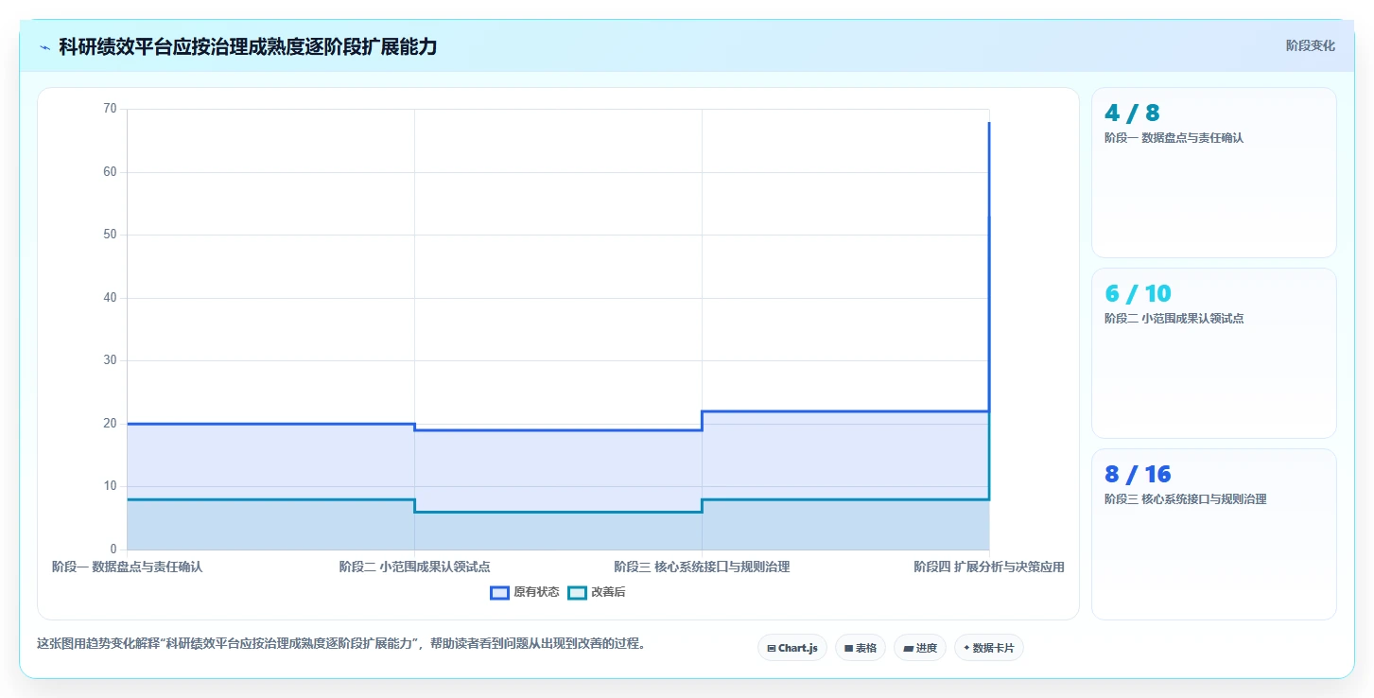Viewport: 1374px width, 698px height.
Task: Select the 进度 tag
Action: pos(919,648)
